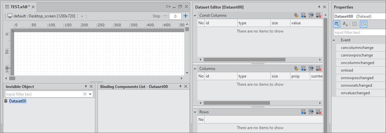Select Dataset00 in Invisible Object list
Screen dimensions: 386x133
pos(17,101)
